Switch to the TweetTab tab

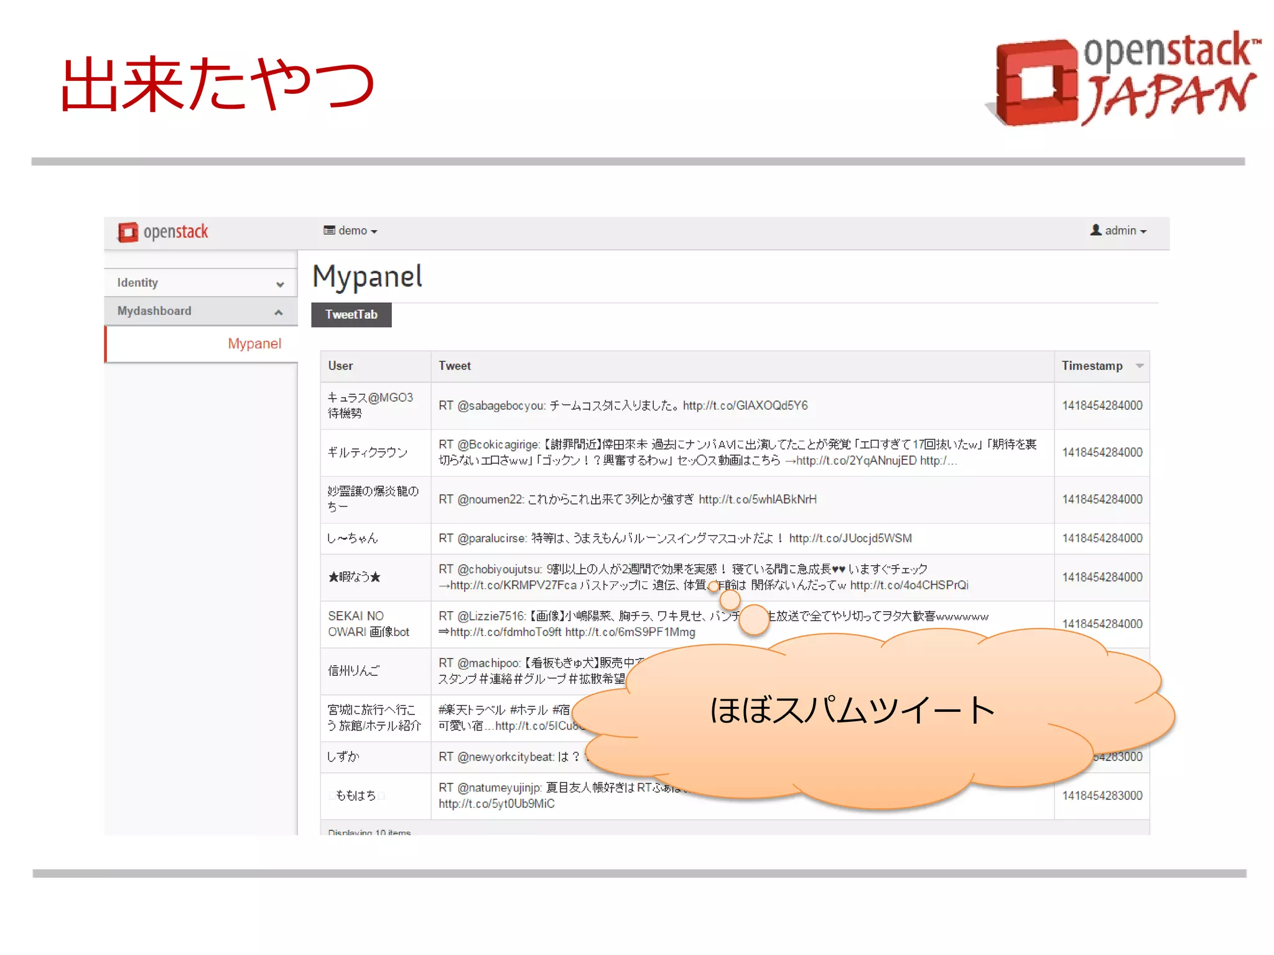351,315
